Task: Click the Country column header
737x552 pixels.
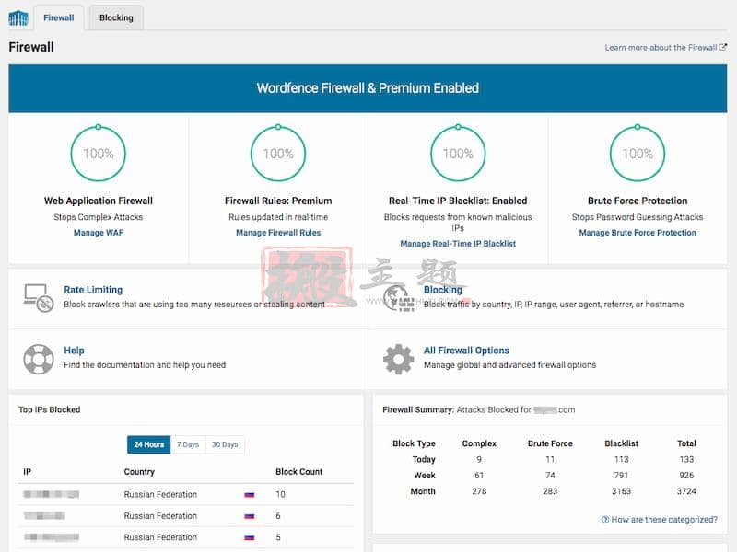Action: (x=139, y=472)
